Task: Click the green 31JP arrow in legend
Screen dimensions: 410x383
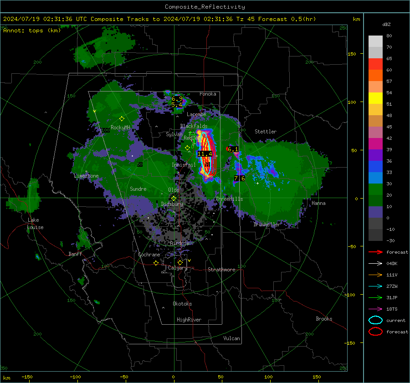Action: [375, 297]
